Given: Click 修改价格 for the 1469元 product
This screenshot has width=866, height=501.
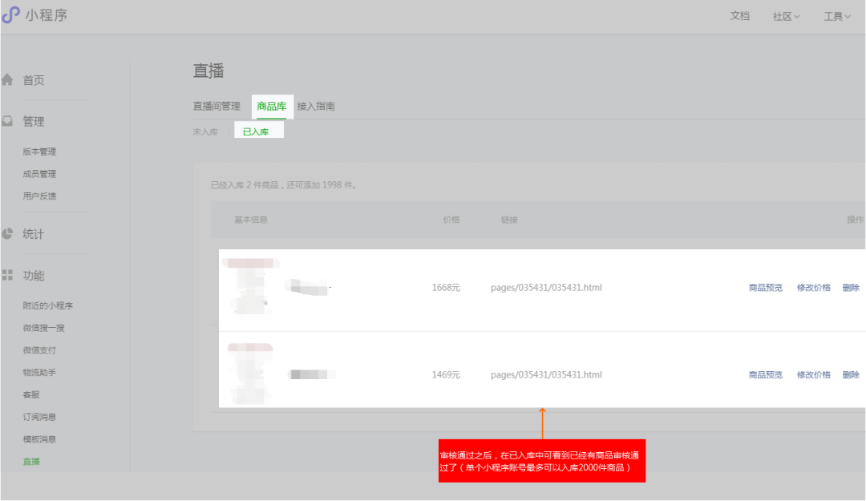Looking at the screenshot, I should point(814,374).
